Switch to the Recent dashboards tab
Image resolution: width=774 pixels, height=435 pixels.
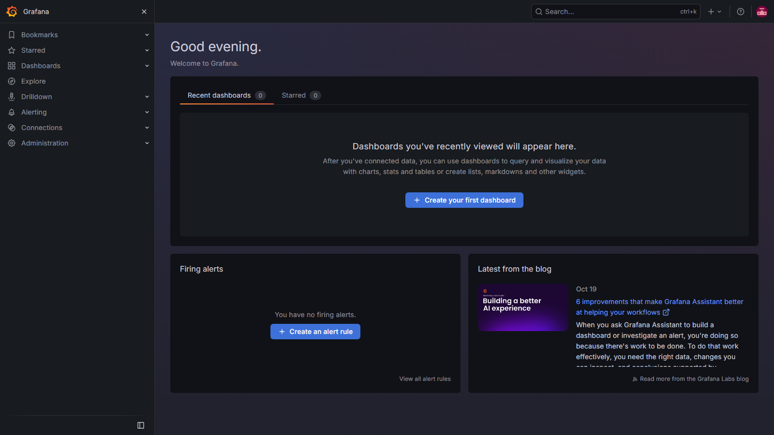coord(226,95)
